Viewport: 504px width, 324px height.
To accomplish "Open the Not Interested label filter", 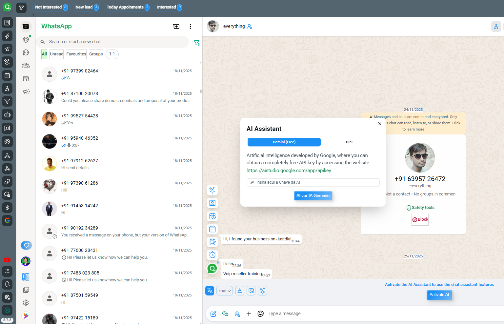I will click(51, 7).
